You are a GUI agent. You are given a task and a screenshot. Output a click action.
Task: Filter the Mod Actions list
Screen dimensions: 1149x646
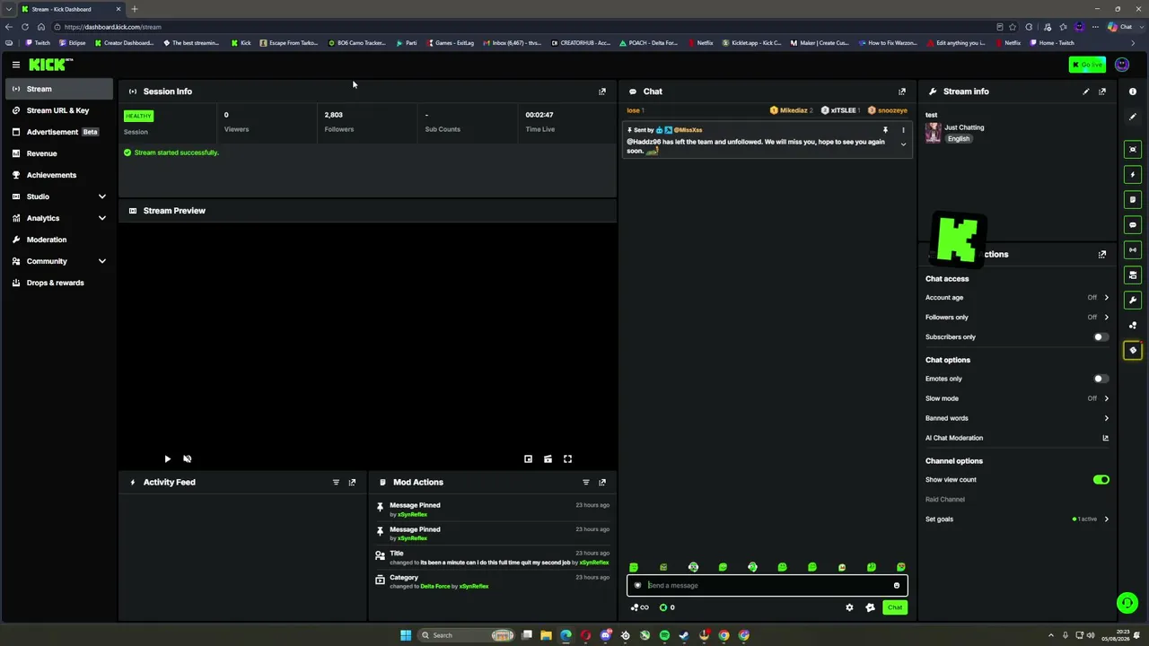pyautogui.click(x=586, y=483)
